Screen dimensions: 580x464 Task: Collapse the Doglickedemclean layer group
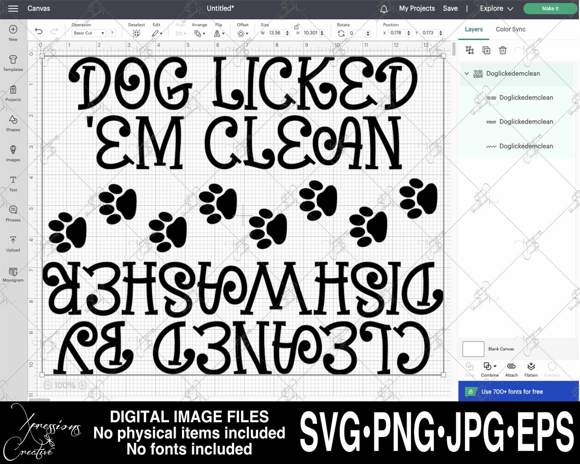click(467, 73)
